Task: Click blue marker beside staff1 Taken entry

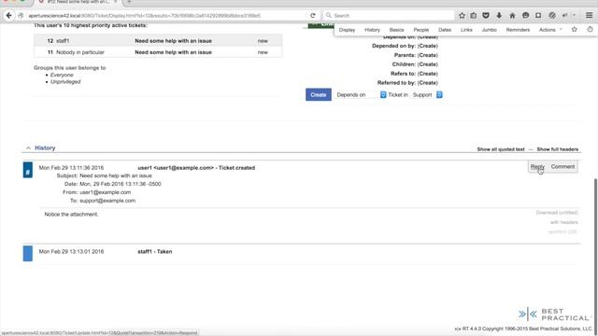Action: pyautogui.click(x=28, y=254)
